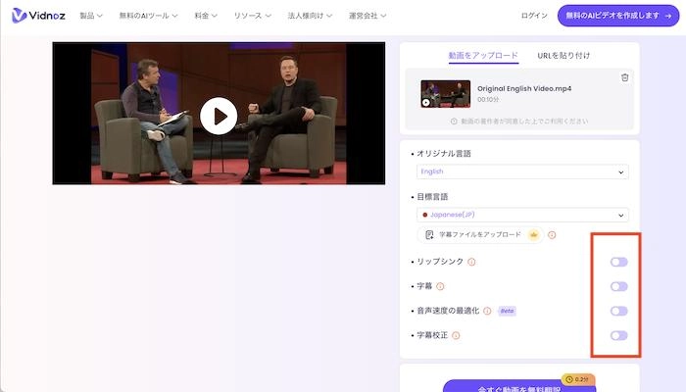Click 無料のAIビデオを作成します button
This screenshot has height=392, width=686.
pyautogui.click(x=618, y=16)
